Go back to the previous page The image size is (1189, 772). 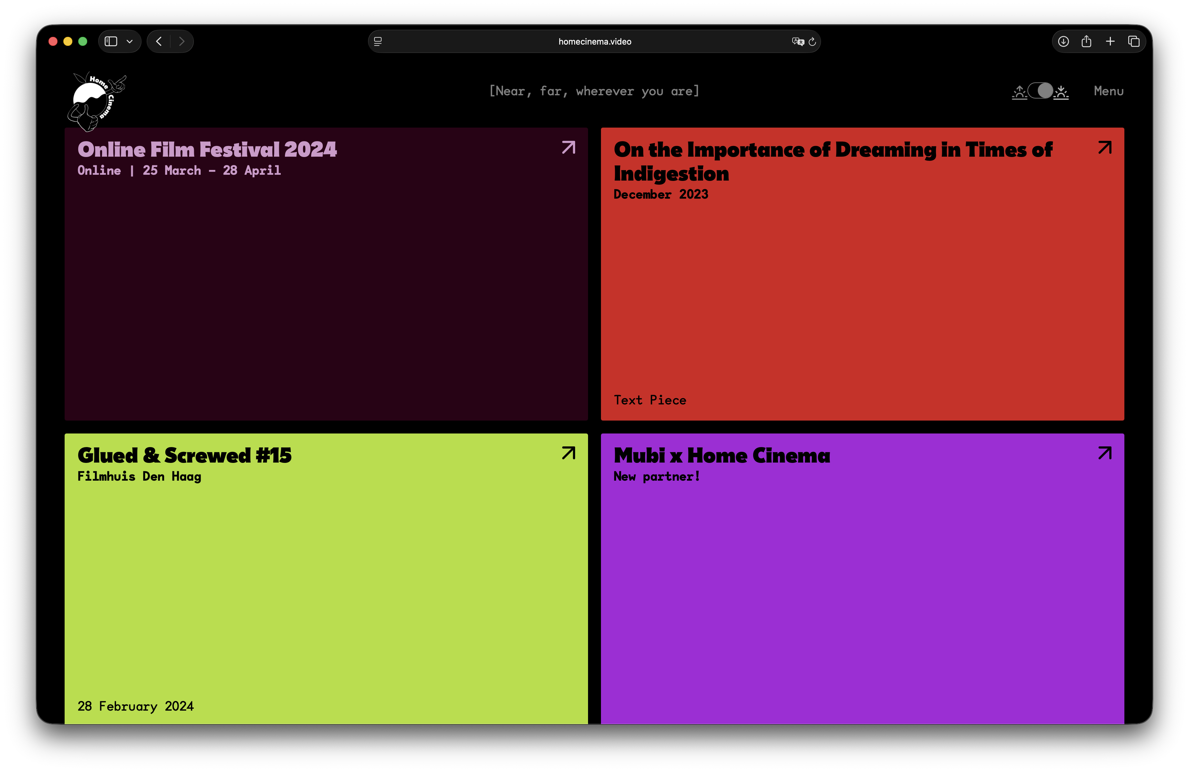pyautogui.click(x=159, y=41)
